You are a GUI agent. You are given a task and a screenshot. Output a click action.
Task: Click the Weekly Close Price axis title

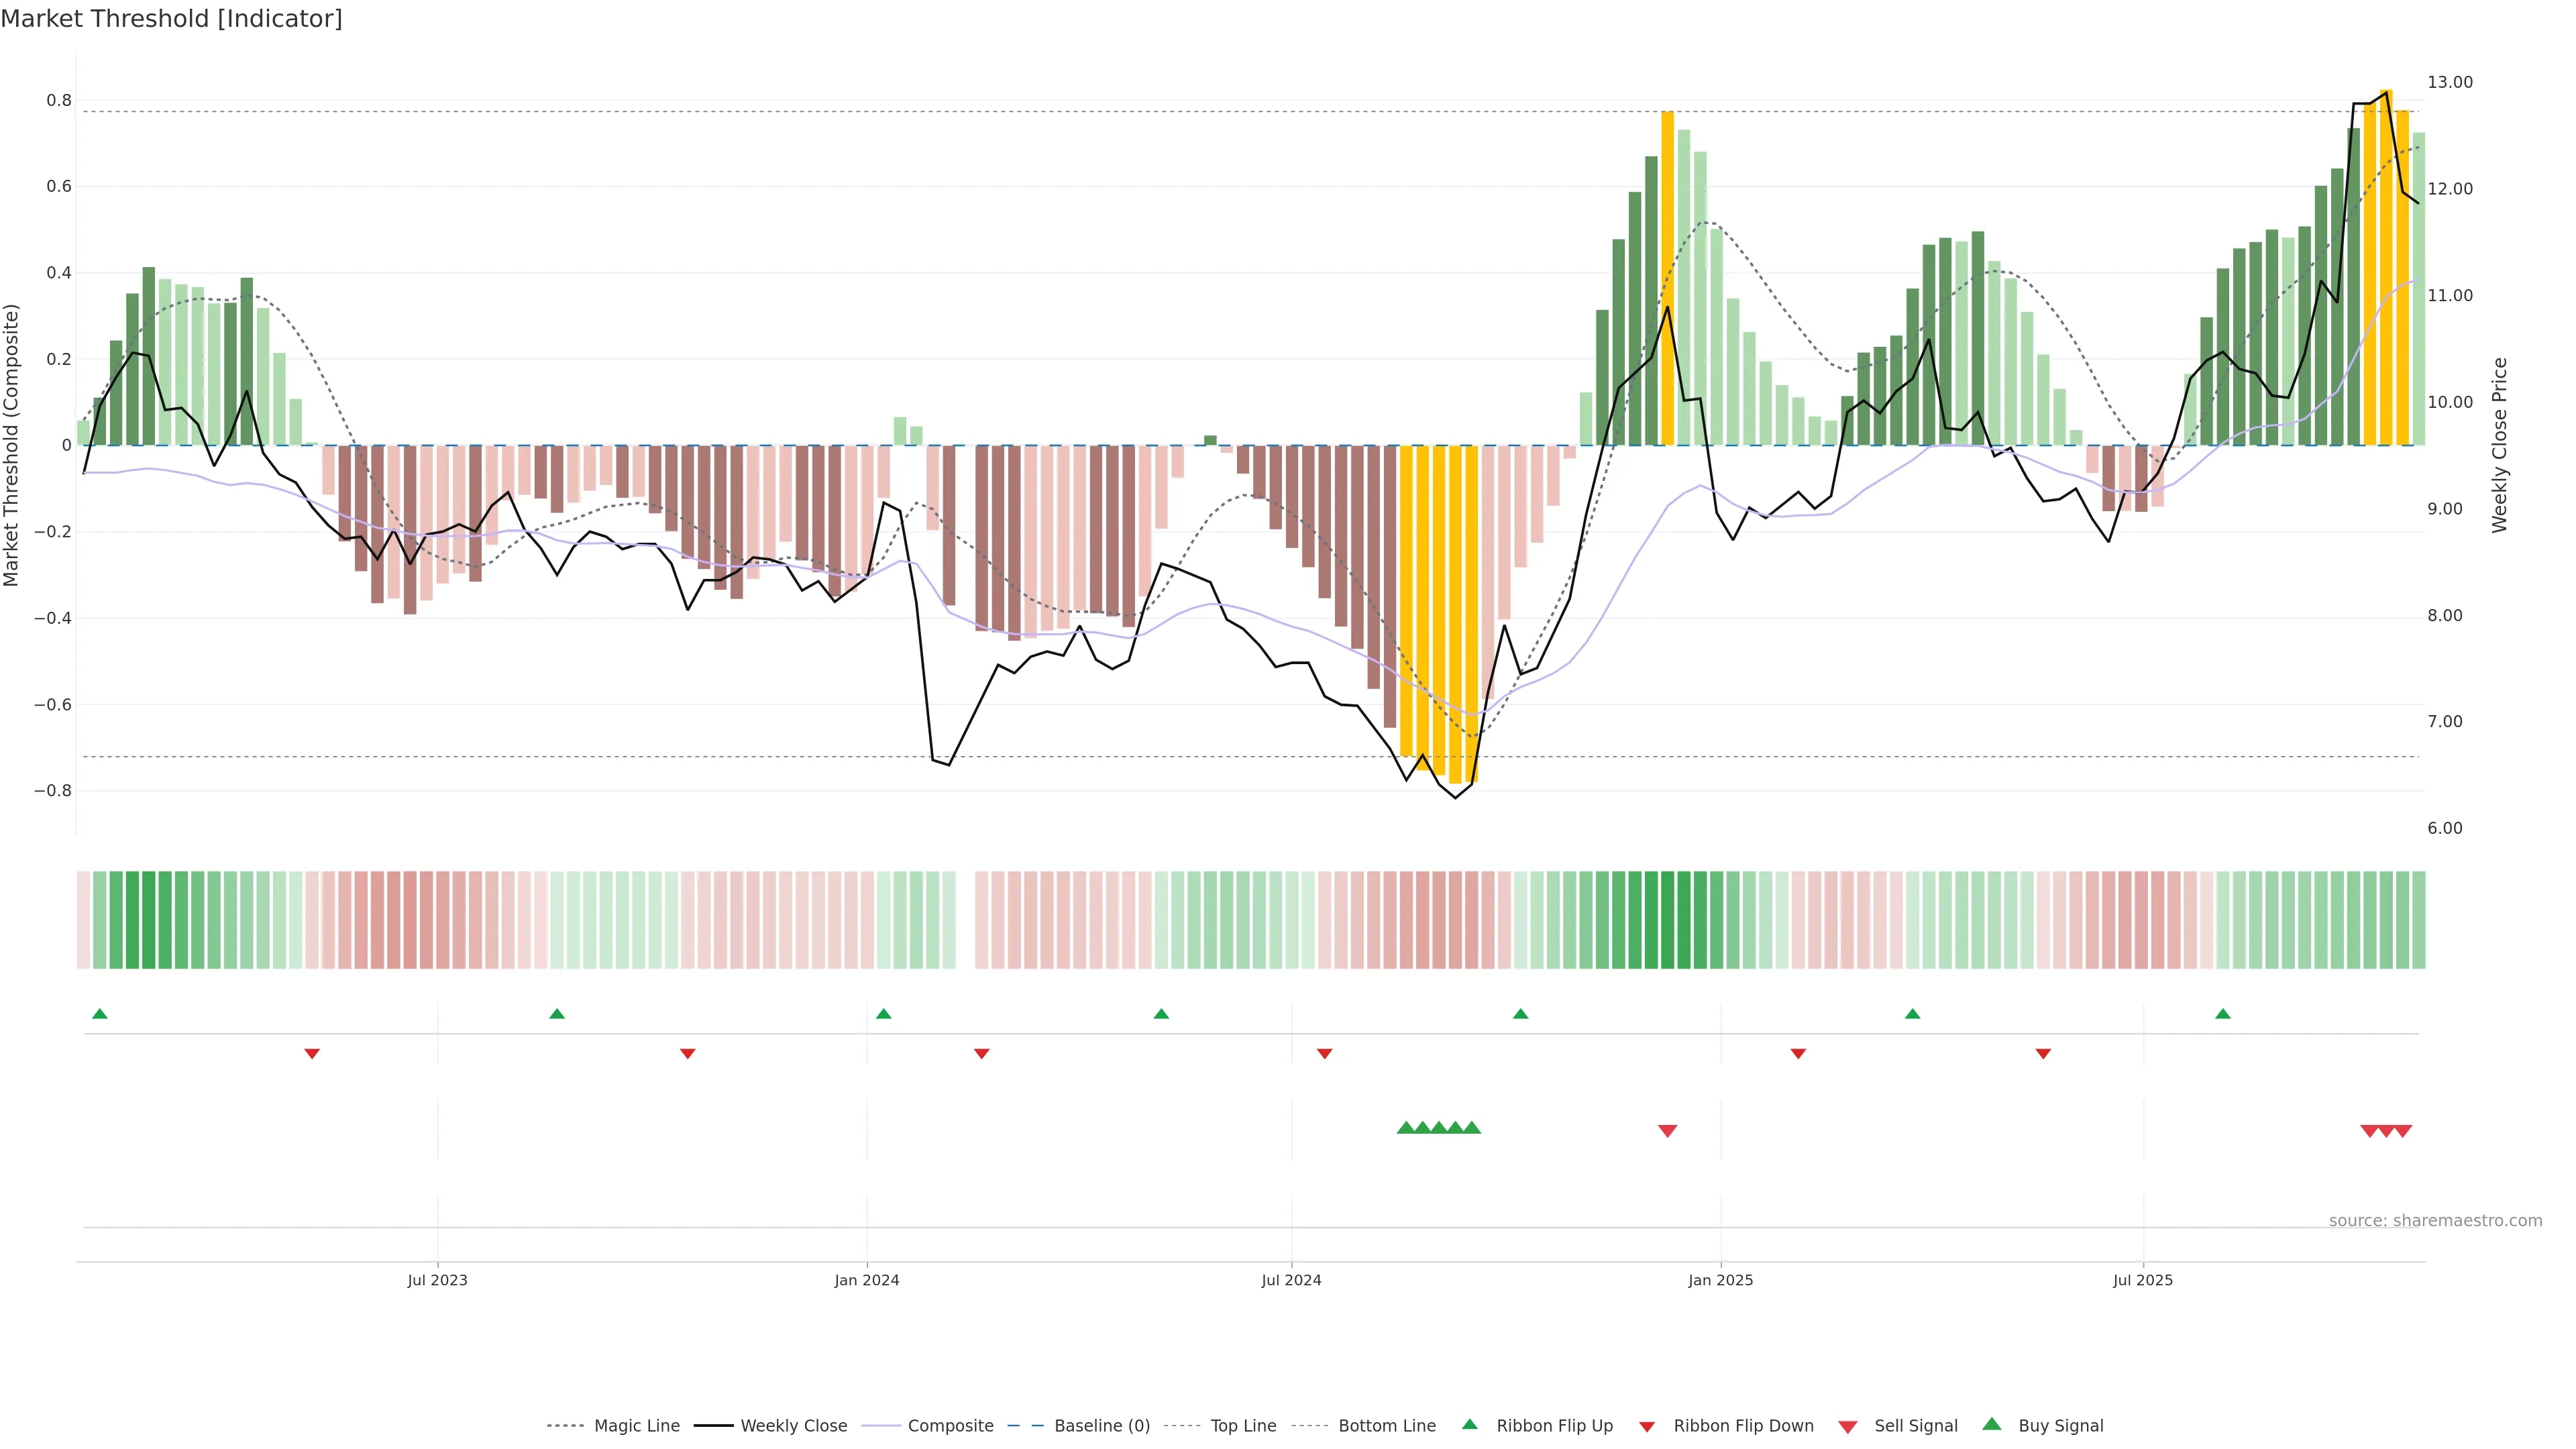coord(2500,445)
